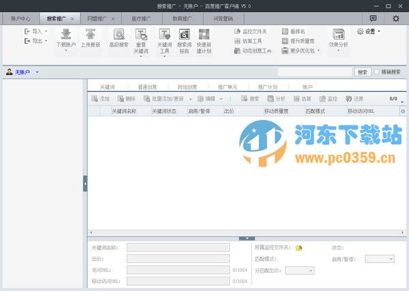The height and width of the screenshot is (291, 409).
Task: Click the horizontal scrollbar left arrow
Action: [x=91, y=232]
